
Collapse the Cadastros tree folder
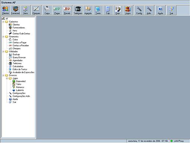click(3, 22)
